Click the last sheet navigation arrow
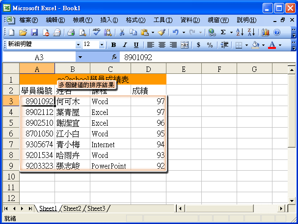 [x=30, y=209]
